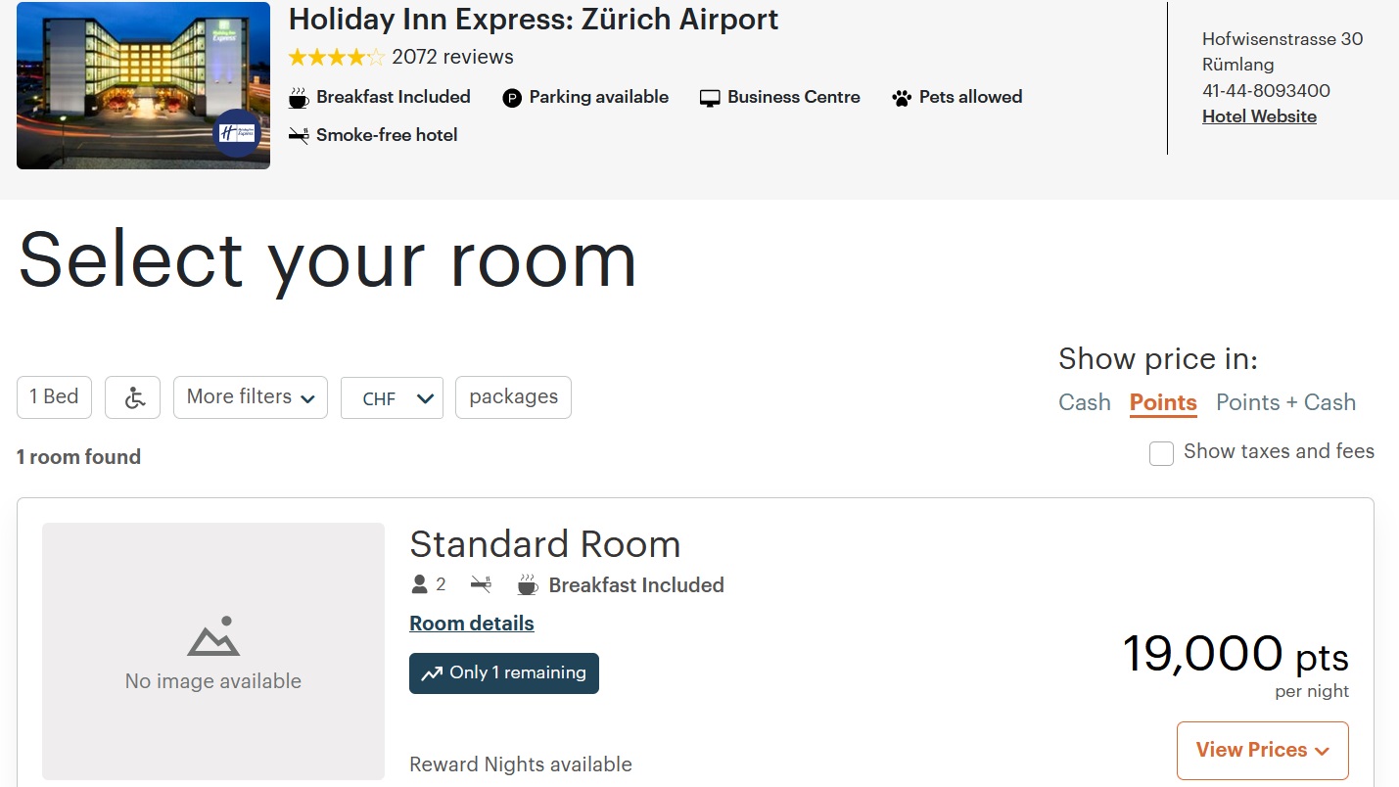
Task: Toggle the 1 Bed filter
Action: [x=54, y=397]
